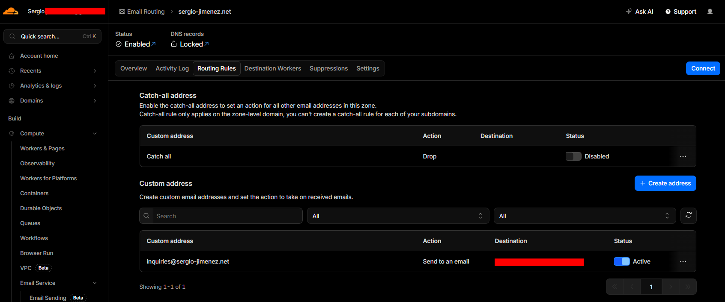The width and height of the screenshot is (725, 302).
Task: Open the user profile icon
Action: tap(710, 12)
